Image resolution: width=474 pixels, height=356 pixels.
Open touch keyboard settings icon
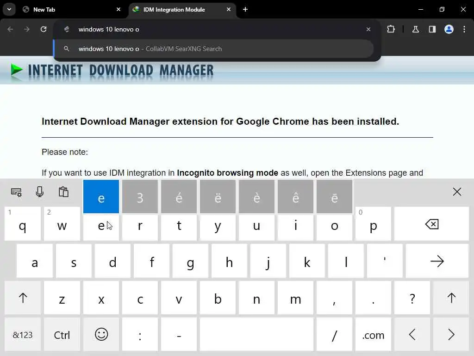(x=16, y=192)
